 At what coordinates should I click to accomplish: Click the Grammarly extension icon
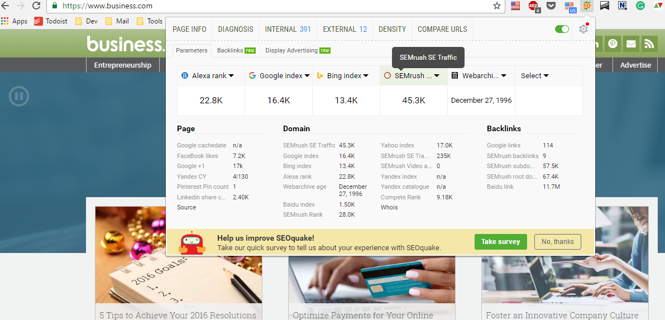coord(640,6)
